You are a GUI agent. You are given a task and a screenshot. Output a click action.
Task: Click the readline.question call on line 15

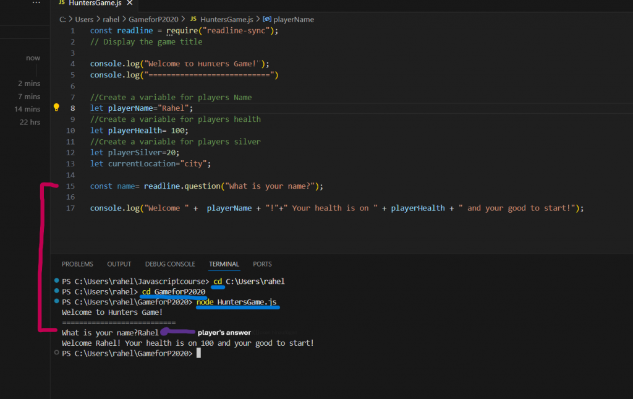click(x=188, y=186)
